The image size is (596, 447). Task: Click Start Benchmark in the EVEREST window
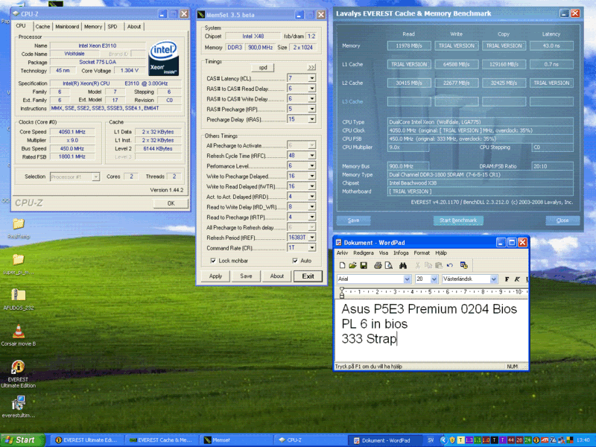(x=458, y=221)
